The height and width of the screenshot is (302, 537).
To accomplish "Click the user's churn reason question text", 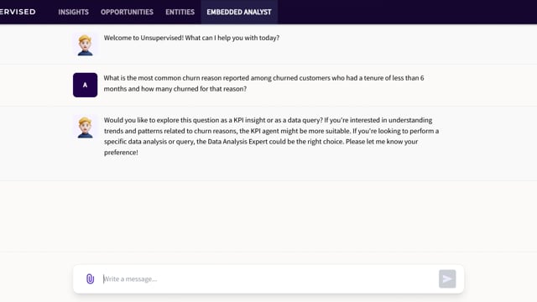I will 263,83.
